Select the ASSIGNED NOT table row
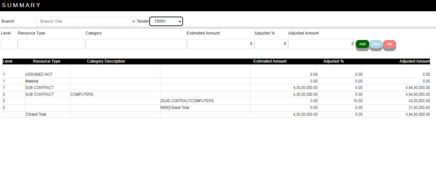The width and height of the screenshot is (436, 196). pyautogui.click(x=39, y=75)
